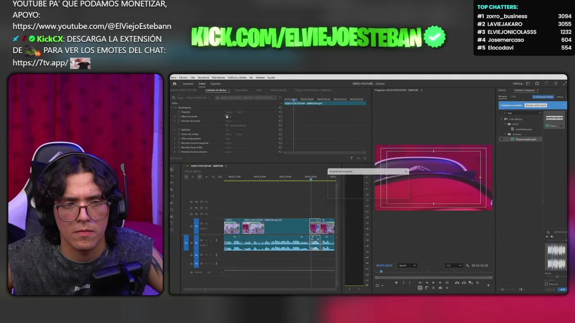Click Mark In in Program monitor

(x=403, y=283)
